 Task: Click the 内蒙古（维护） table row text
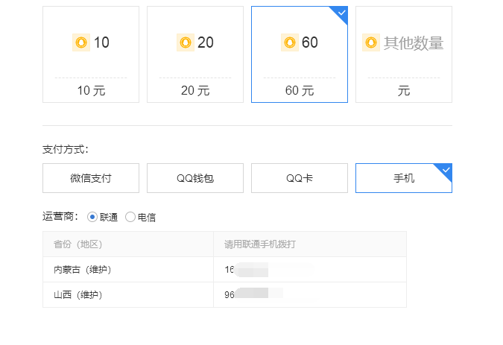83,270
